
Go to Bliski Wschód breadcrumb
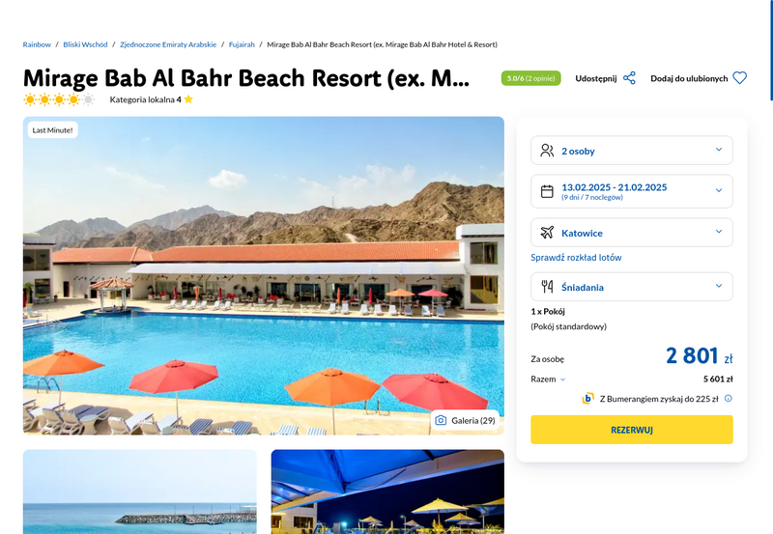pos(85,44)
